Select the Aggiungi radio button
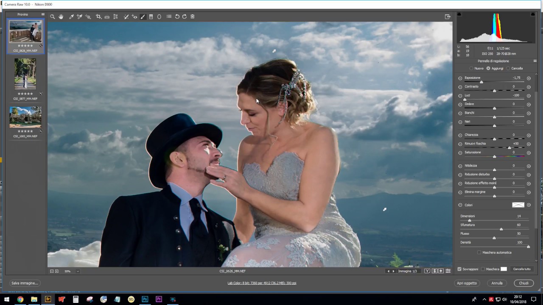The height and width of the screenshot is (305, 543). tap(488, 68)
